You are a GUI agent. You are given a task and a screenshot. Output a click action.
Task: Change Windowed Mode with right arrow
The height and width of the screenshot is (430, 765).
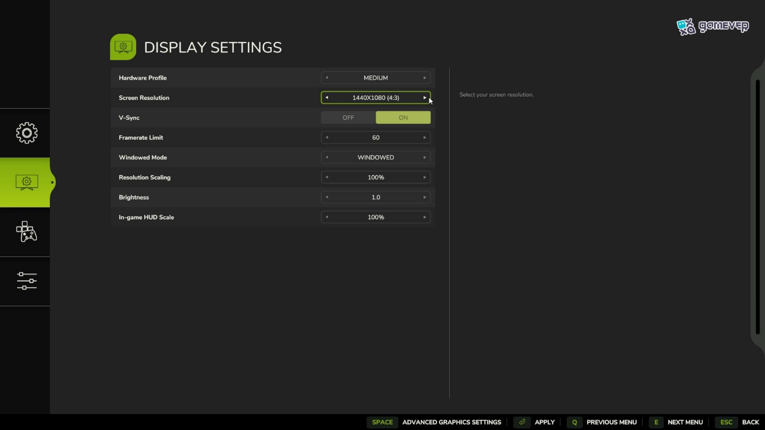coord(425,157)
